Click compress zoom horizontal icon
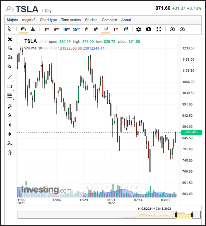The width and height of the screenshot is (206, 226). coord(10,152)
